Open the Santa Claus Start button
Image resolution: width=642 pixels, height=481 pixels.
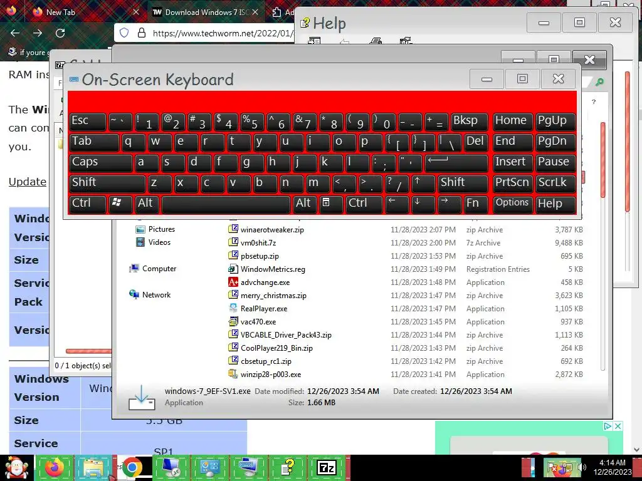click(x=16, y=467)
